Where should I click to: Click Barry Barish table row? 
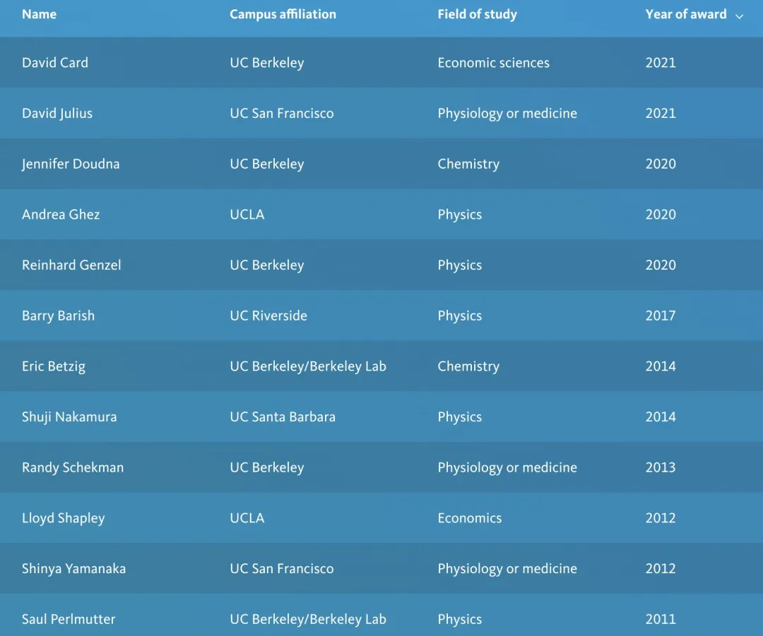pyautogui.click(x=58, y=316)
